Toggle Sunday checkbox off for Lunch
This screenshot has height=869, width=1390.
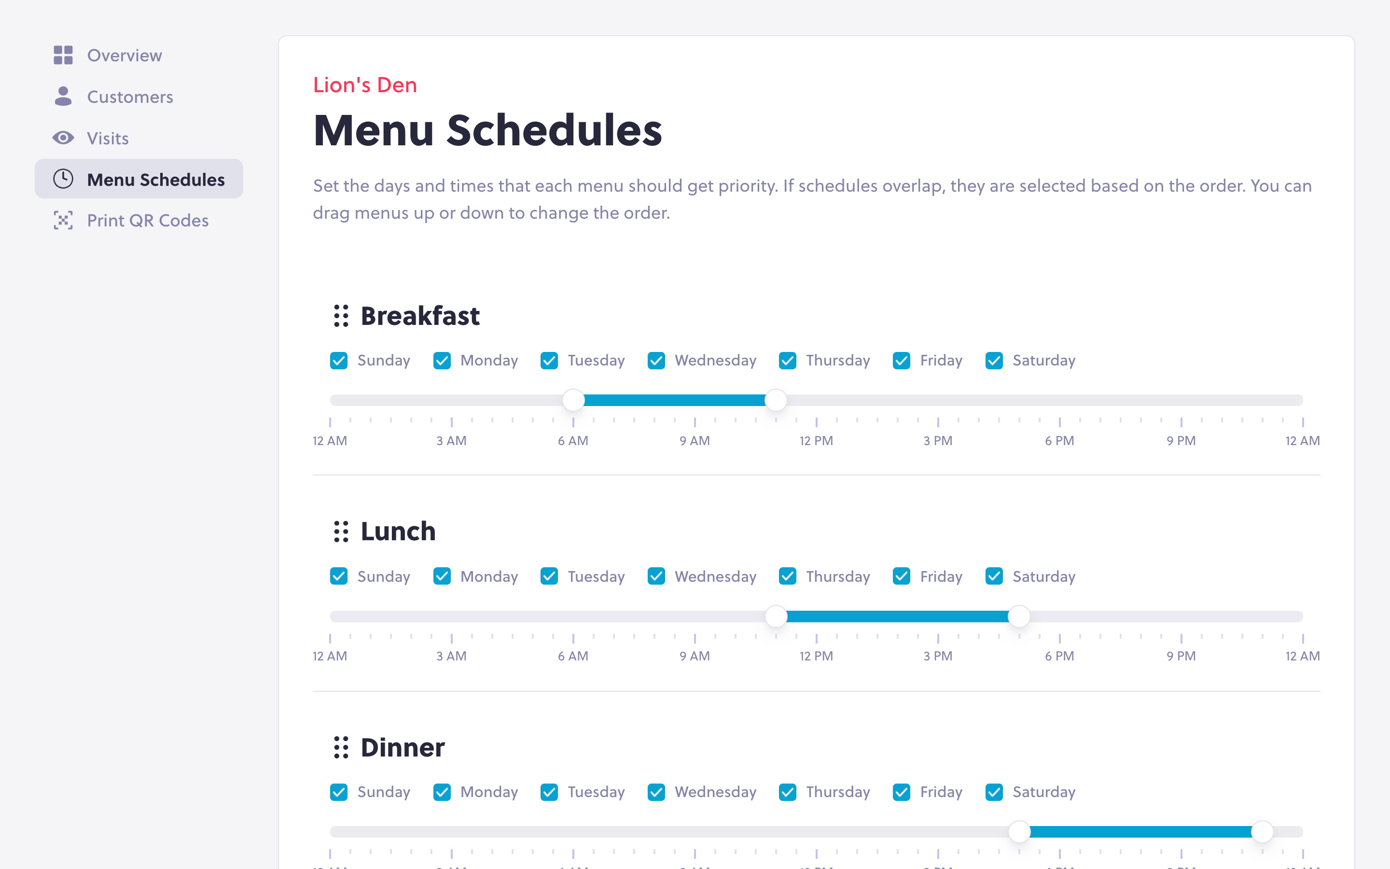click(339, 576)
